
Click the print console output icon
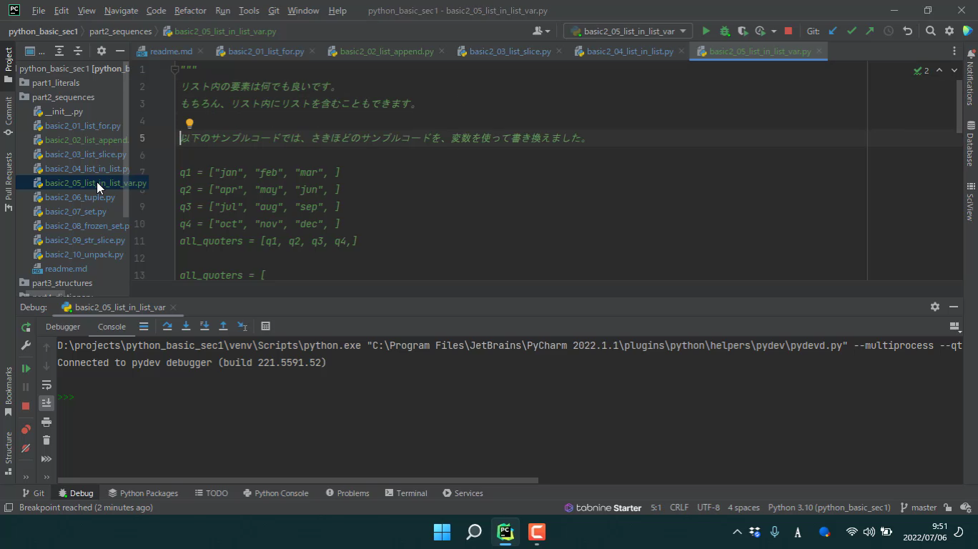(x=46, y=422)
